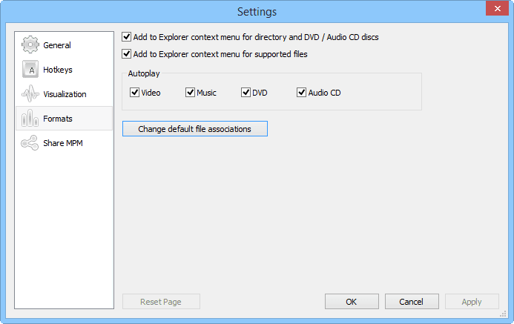Cancel the Settings dialog
This screenshot has height=324, width=514.
(x=411, y=302)
